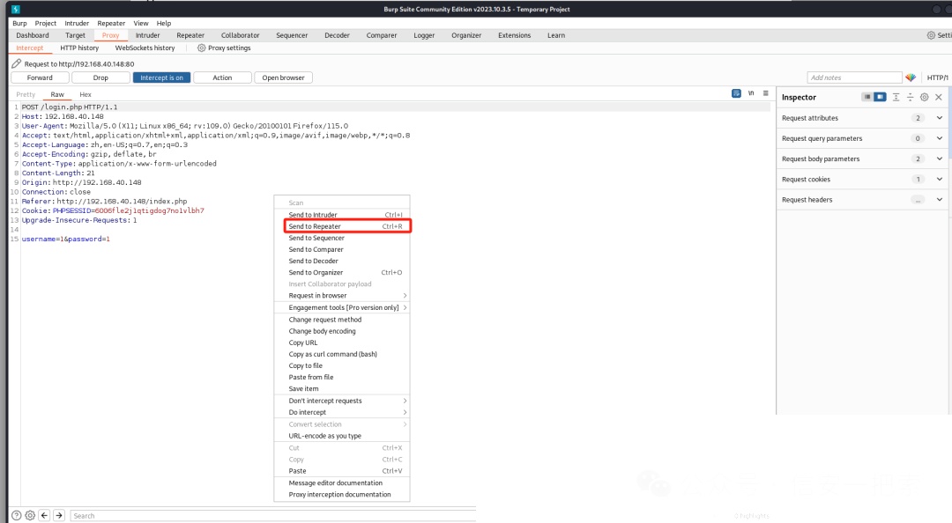Screen dimensions: 952x523
Task: Select Copy as curl command (bash)
Action: (x=342, y=354)
